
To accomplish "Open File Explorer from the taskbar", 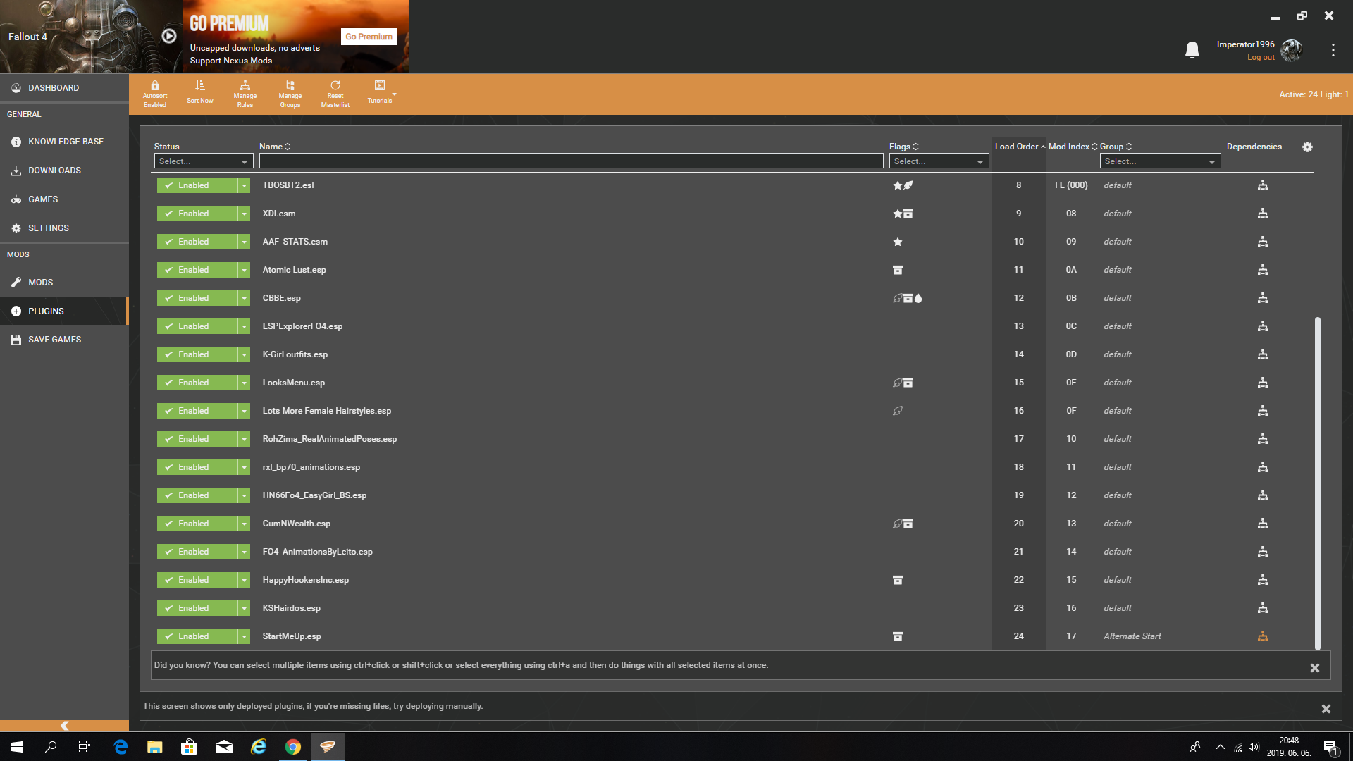I will [155, 747].
